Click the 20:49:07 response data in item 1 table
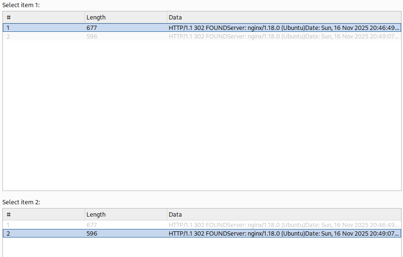Image resolution: width=403 pixels, height=257 pixels. (x=284, y=36)
